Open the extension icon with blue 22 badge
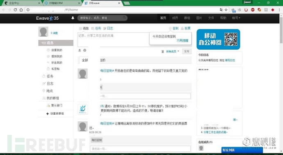This screenshot has width=283, height=155. (233, 10)
